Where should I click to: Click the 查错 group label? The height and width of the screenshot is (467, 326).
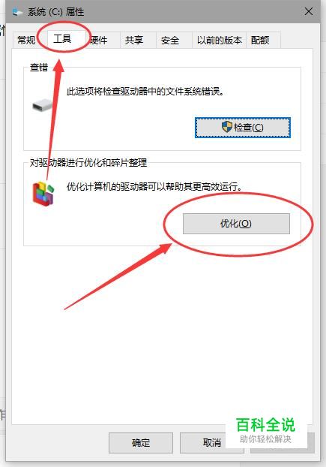39,68
